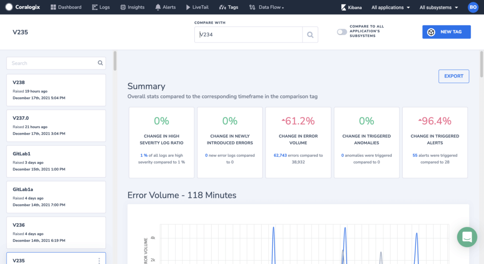The image size is (484, 264).
Task: Toggle Compare to All Application's Subsystems
Action: 342,32
